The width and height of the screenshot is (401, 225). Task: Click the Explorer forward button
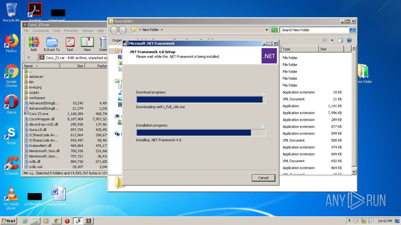(122, 30)
